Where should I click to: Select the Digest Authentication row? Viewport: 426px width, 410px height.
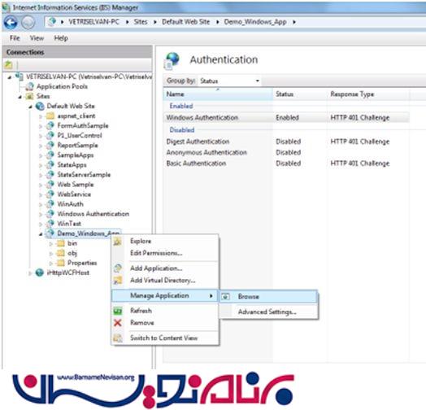click(287, 142)
